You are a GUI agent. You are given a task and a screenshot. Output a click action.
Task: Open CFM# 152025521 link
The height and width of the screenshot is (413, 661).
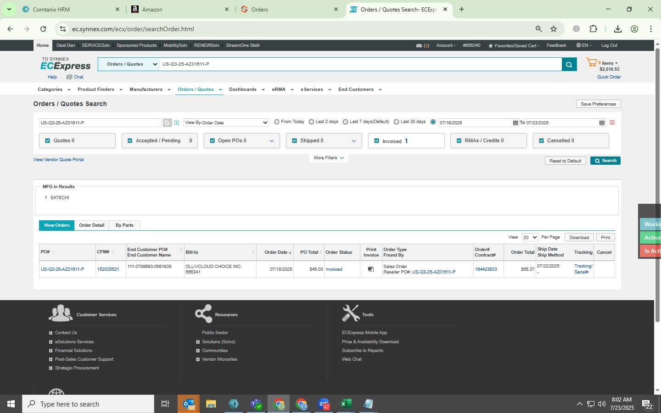[x=108, y=269]
